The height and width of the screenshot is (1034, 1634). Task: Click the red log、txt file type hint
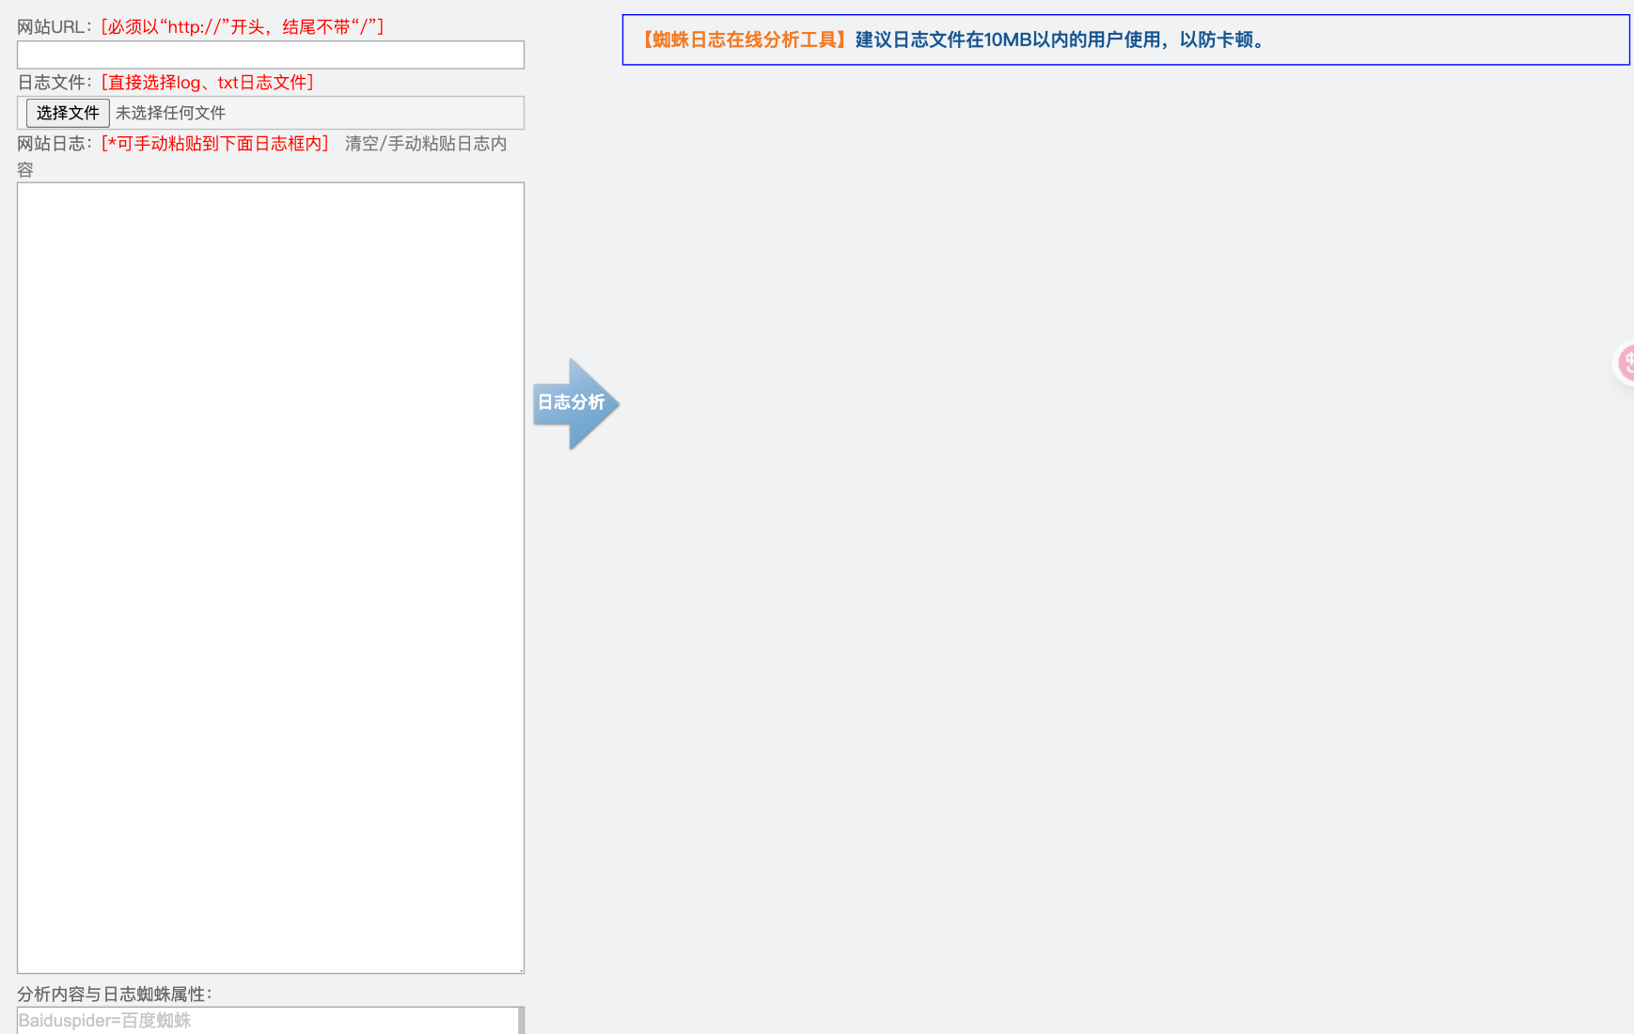point(208,83)
